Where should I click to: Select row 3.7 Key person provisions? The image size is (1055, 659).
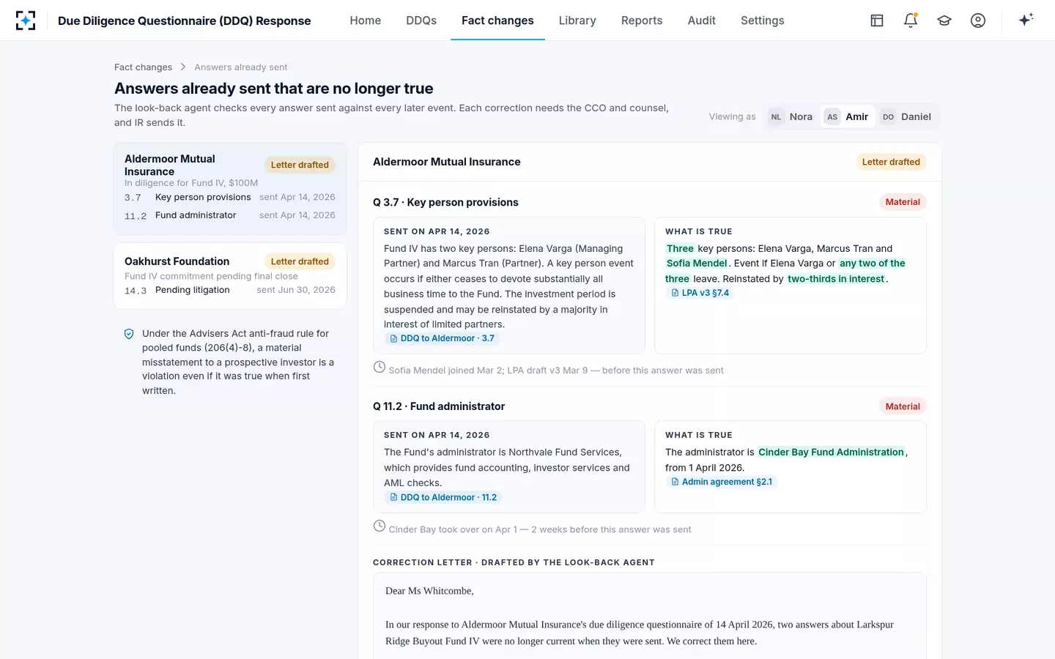(x=230, y=197)
